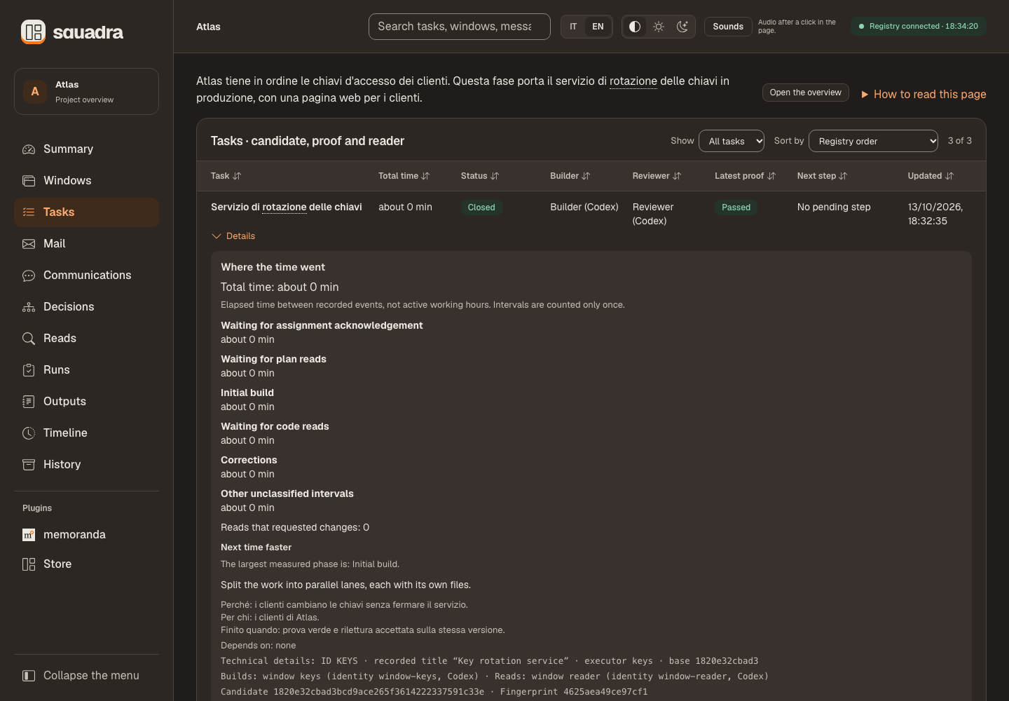Viewport: 1009px width, 701px height.
Task: Open the Tasks section in sidebar
Action: tap(86, 212)
